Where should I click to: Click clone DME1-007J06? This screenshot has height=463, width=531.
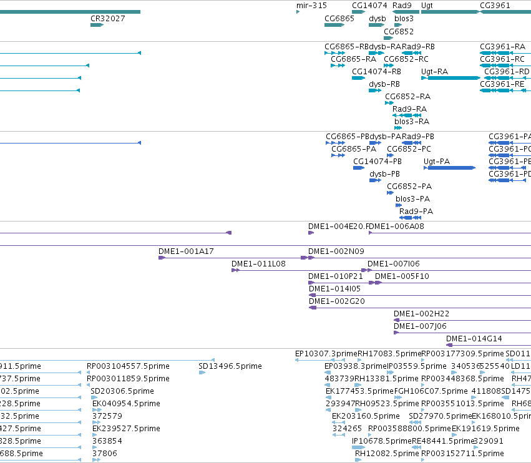[462, 333]
